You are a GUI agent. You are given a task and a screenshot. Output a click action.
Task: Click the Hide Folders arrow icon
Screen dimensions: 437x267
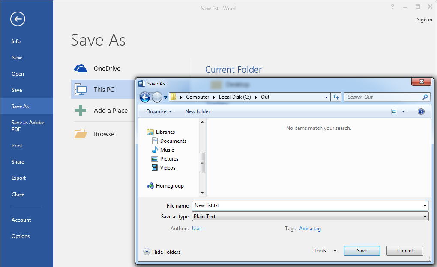point(147,252)
